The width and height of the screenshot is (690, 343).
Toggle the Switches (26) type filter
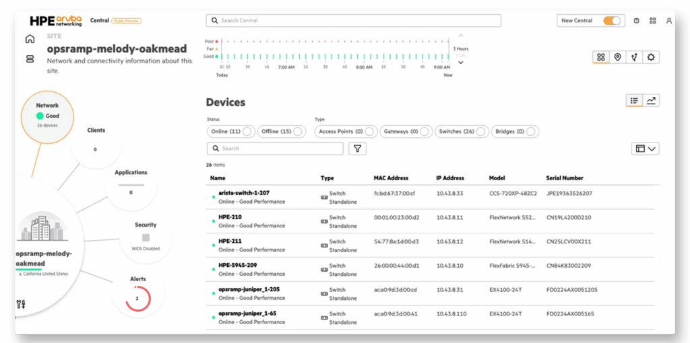462,131
